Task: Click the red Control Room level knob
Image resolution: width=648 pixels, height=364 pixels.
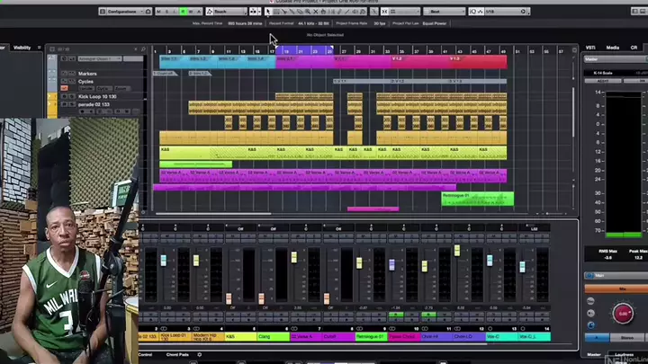Action: point(622,315)
